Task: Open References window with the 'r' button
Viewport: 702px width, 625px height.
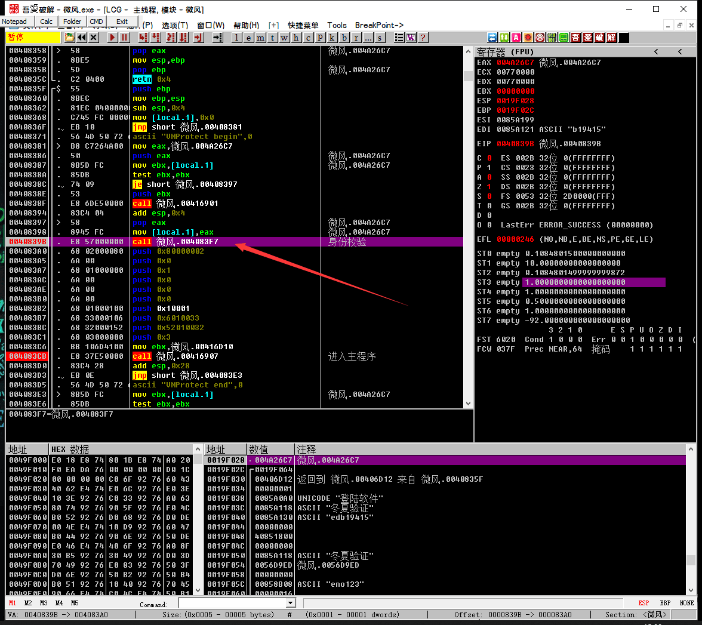Action: click(x=356, y=38)
